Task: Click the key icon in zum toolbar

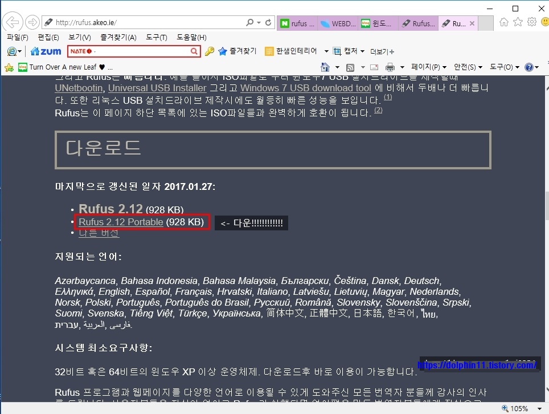Action: click(210, 51)
